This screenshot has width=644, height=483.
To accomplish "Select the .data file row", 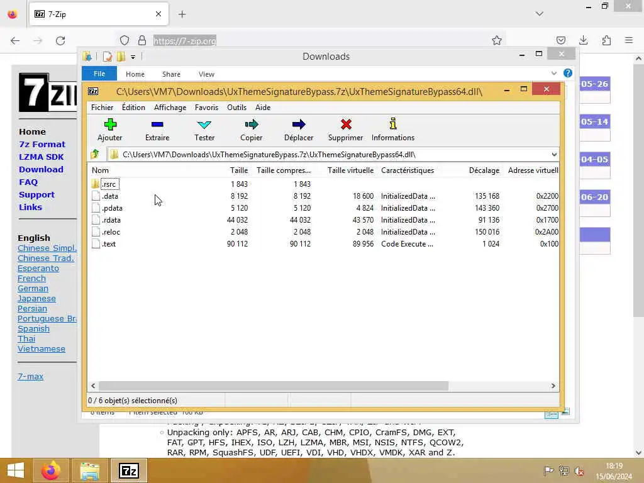I will point(324,196).
